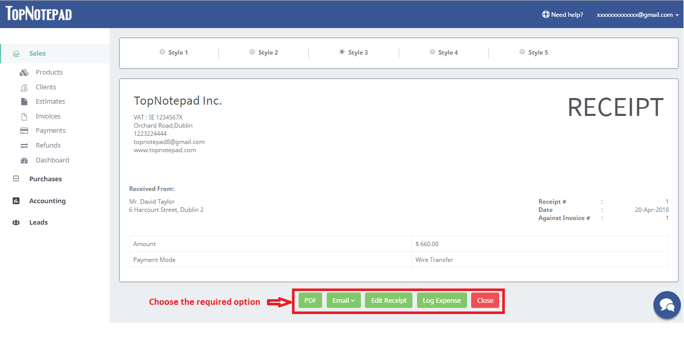Select the Style 1 radio button
Screen dimensions: 684x337
coord(162,52)
